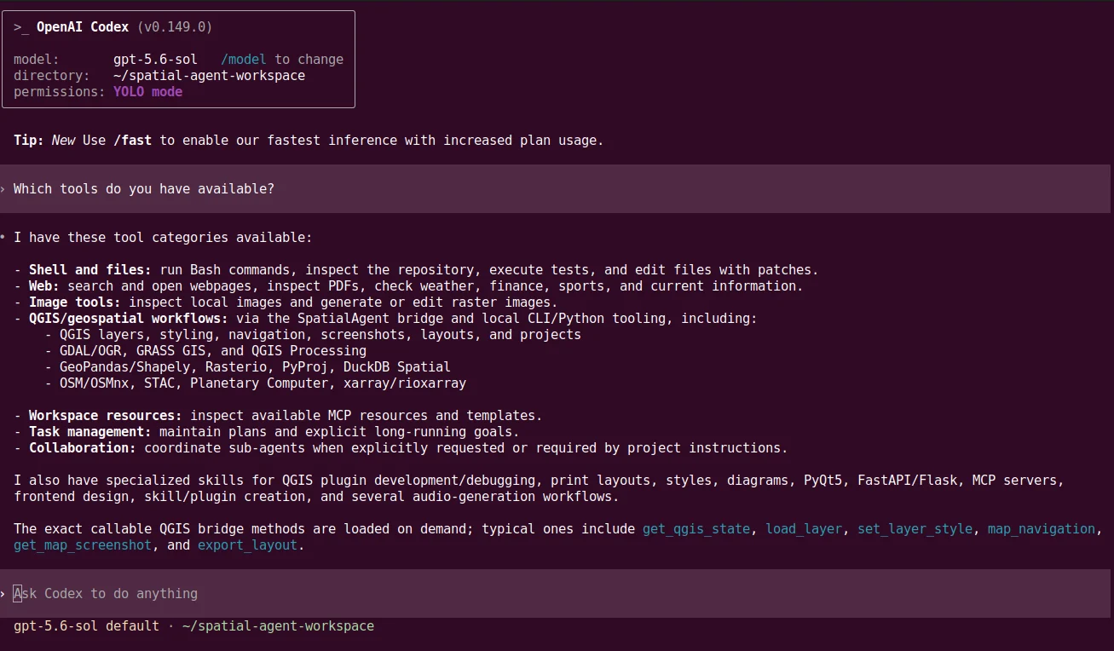This screenshot has height=651, width=1114.
Task: Click the 'I have these tool categories available:' line
Action: click(x=163, y=238)
